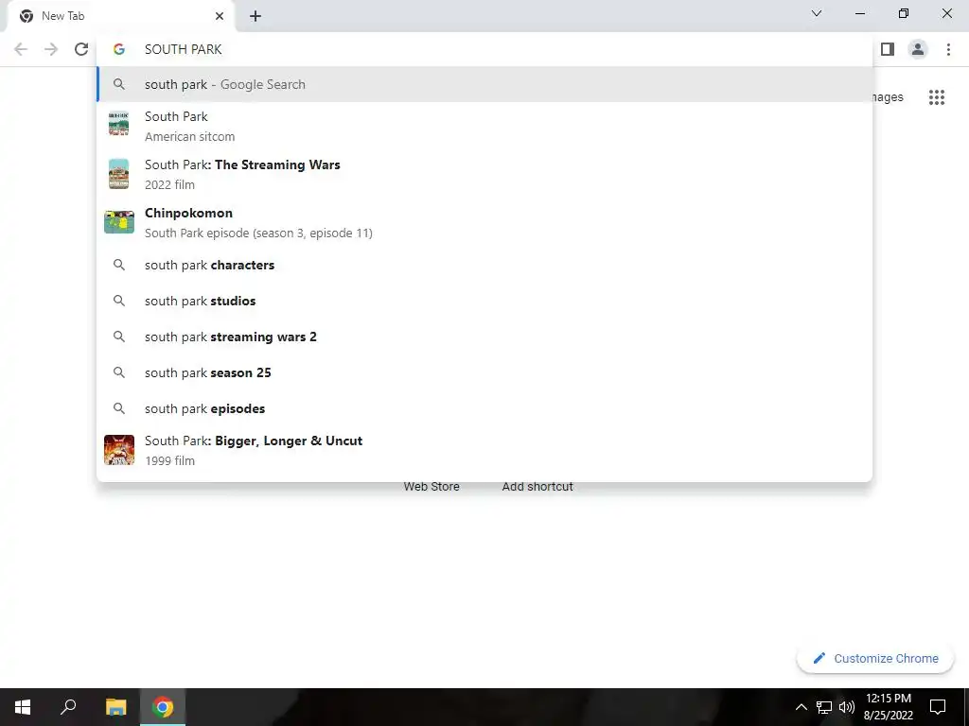The width and height of the screenshot is (969, 726).
Task: Click the Customize Chrome button
Action: pyautogui.click(x=875, y=659)
